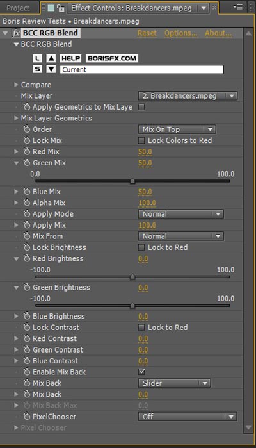Close the Effect Controls tab
Viewport: 256px width, 448px height.
pos(214,8)
